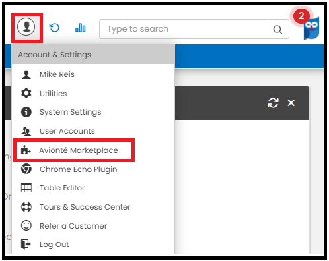Image resolution: width=329 pixels, height=261 pixels.
Task: Select Mike Reis menu entry
Action: pyautogui.click(x=93, y=74)
